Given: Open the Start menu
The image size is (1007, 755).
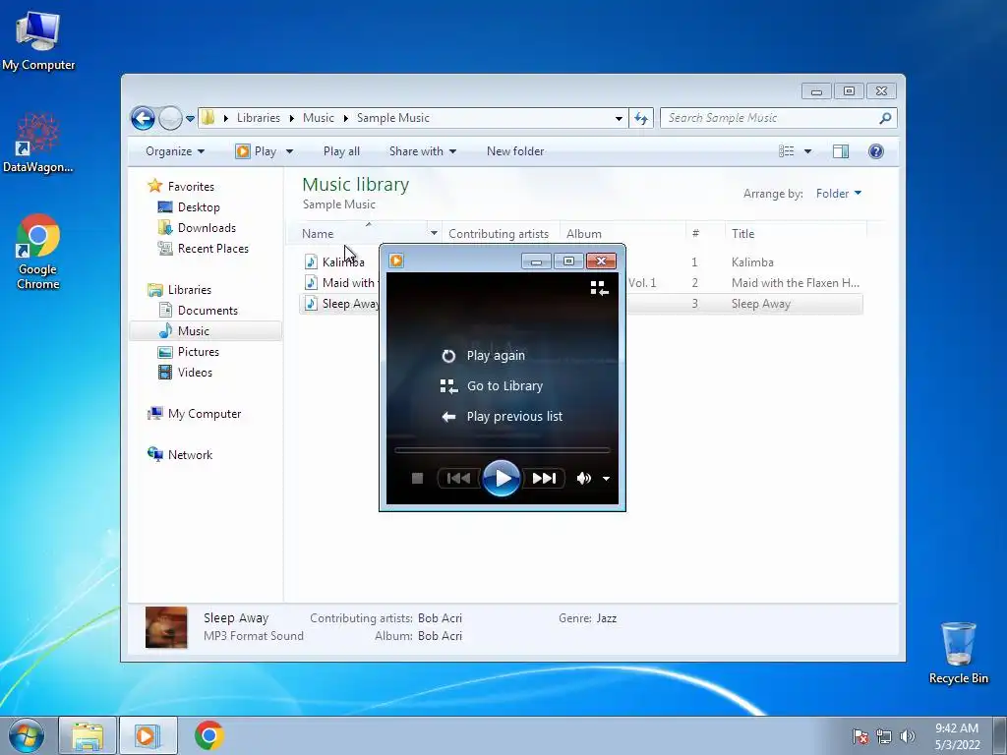Looking at the screenshot, I should click(x=27, y=735).
